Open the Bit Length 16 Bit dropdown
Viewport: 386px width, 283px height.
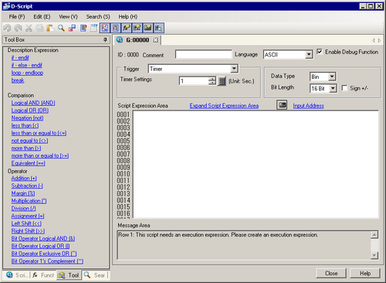[x=333, y=88]
